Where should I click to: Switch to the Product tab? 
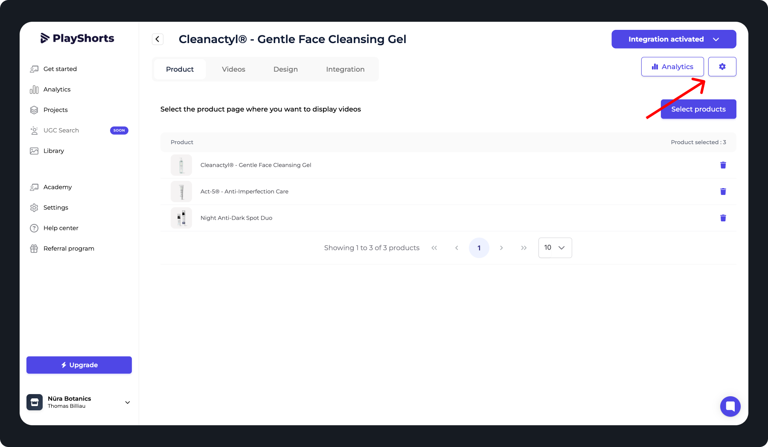180,69
